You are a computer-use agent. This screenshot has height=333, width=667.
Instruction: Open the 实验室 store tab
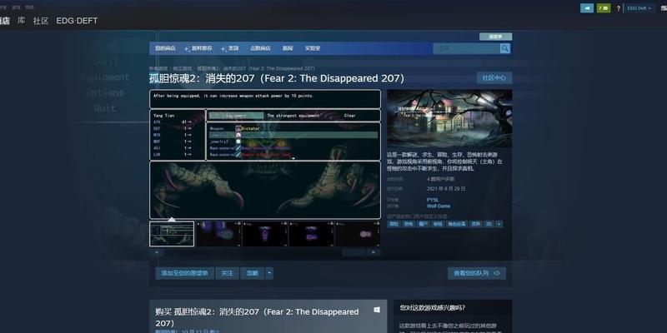(x=313, y=48)
